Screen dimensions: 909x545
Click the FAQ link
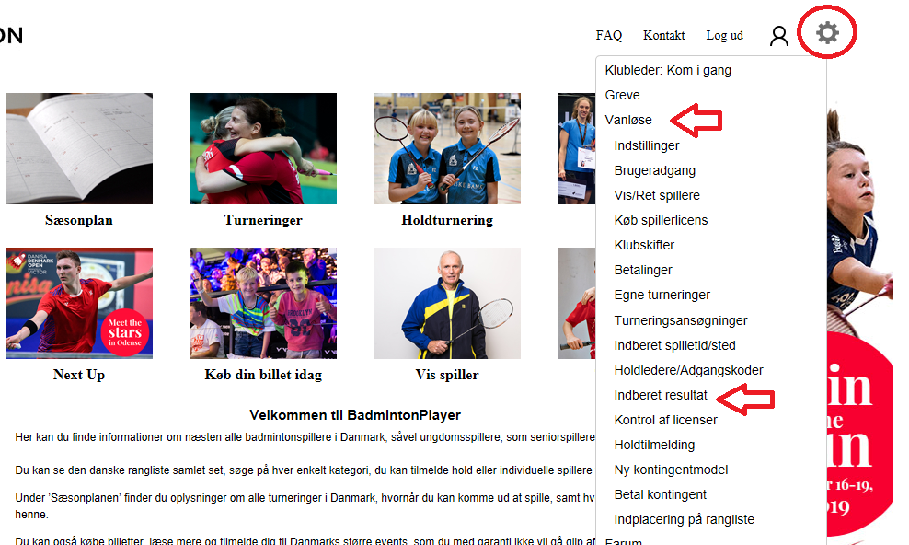(x=609, y=35)
